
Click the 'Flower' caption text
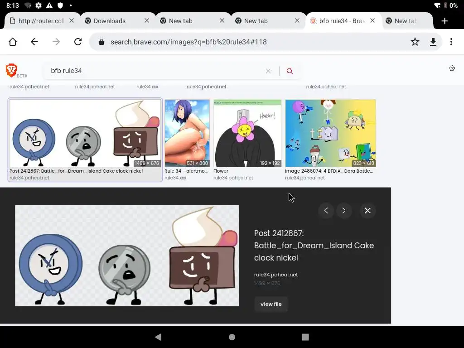(221, 171)
